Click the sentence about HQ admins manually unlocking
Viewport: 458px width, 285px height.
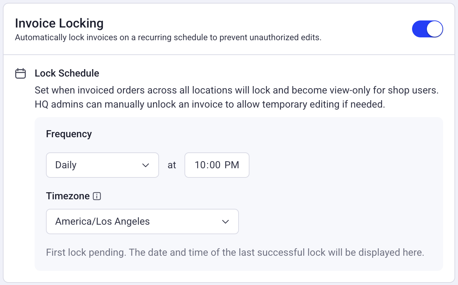click(210, 105)
